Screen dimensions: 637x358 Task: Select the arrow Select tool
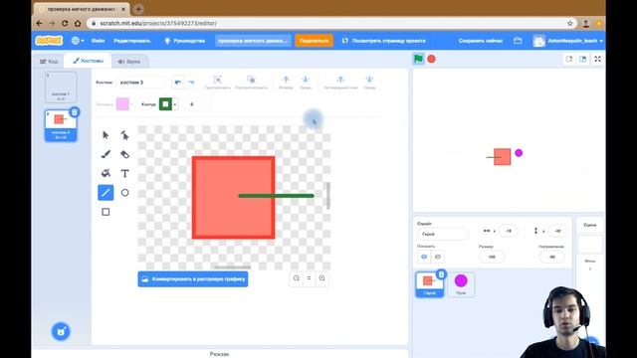[x=106, y=135]
